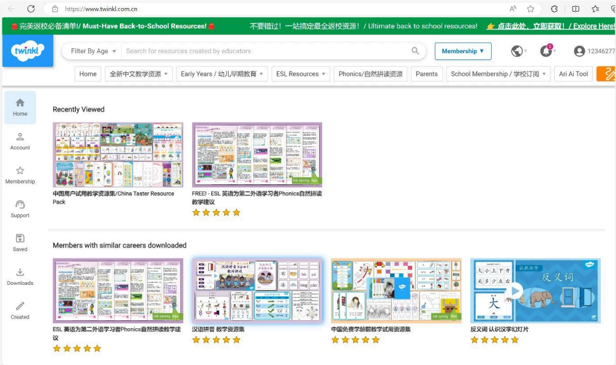
Task: Open Created in the sidebar
Action: (20, 310)
